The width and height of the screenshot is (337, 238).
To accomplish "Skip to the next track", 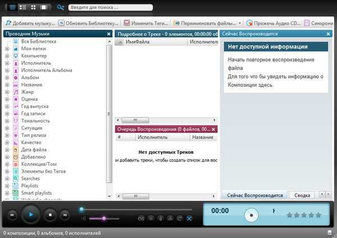I will 65,214.
